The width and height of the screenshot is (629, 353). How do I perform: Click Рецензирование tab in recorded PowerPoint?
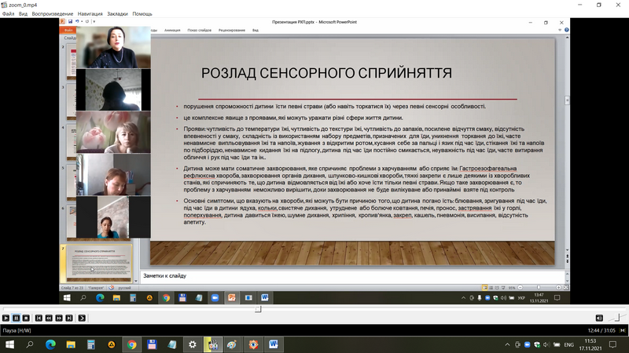coord(232,30)
